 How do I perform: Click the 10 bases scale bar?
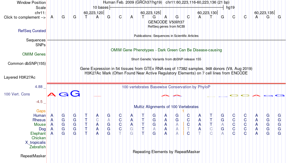[166, 8]
